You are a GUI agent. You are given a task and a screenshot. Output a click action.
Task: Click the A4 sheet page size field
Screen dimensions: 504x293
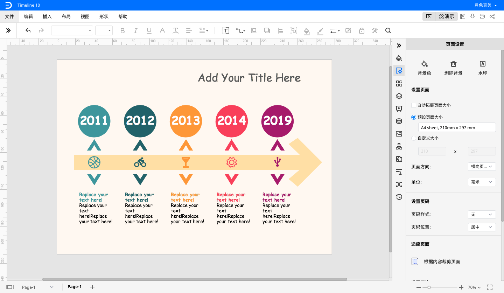click(457, 127)
